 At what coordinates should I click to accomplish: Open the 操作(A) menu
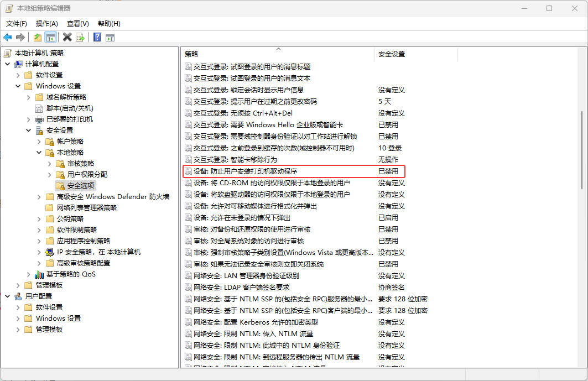tap(47, 24)
